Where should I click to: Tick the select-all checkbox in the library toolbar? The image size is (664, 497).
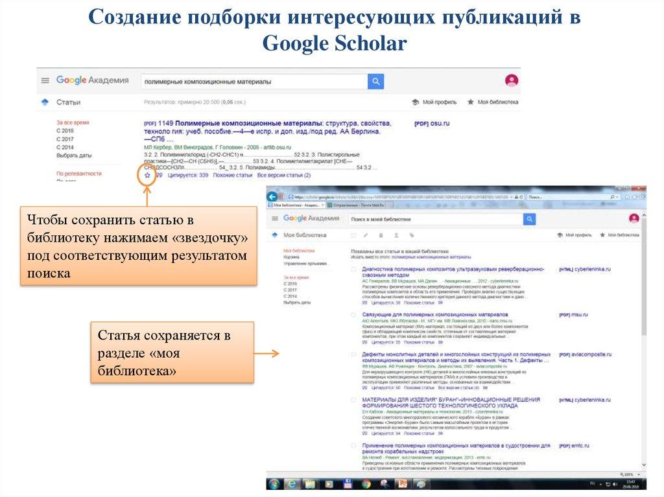click(353, 235)
